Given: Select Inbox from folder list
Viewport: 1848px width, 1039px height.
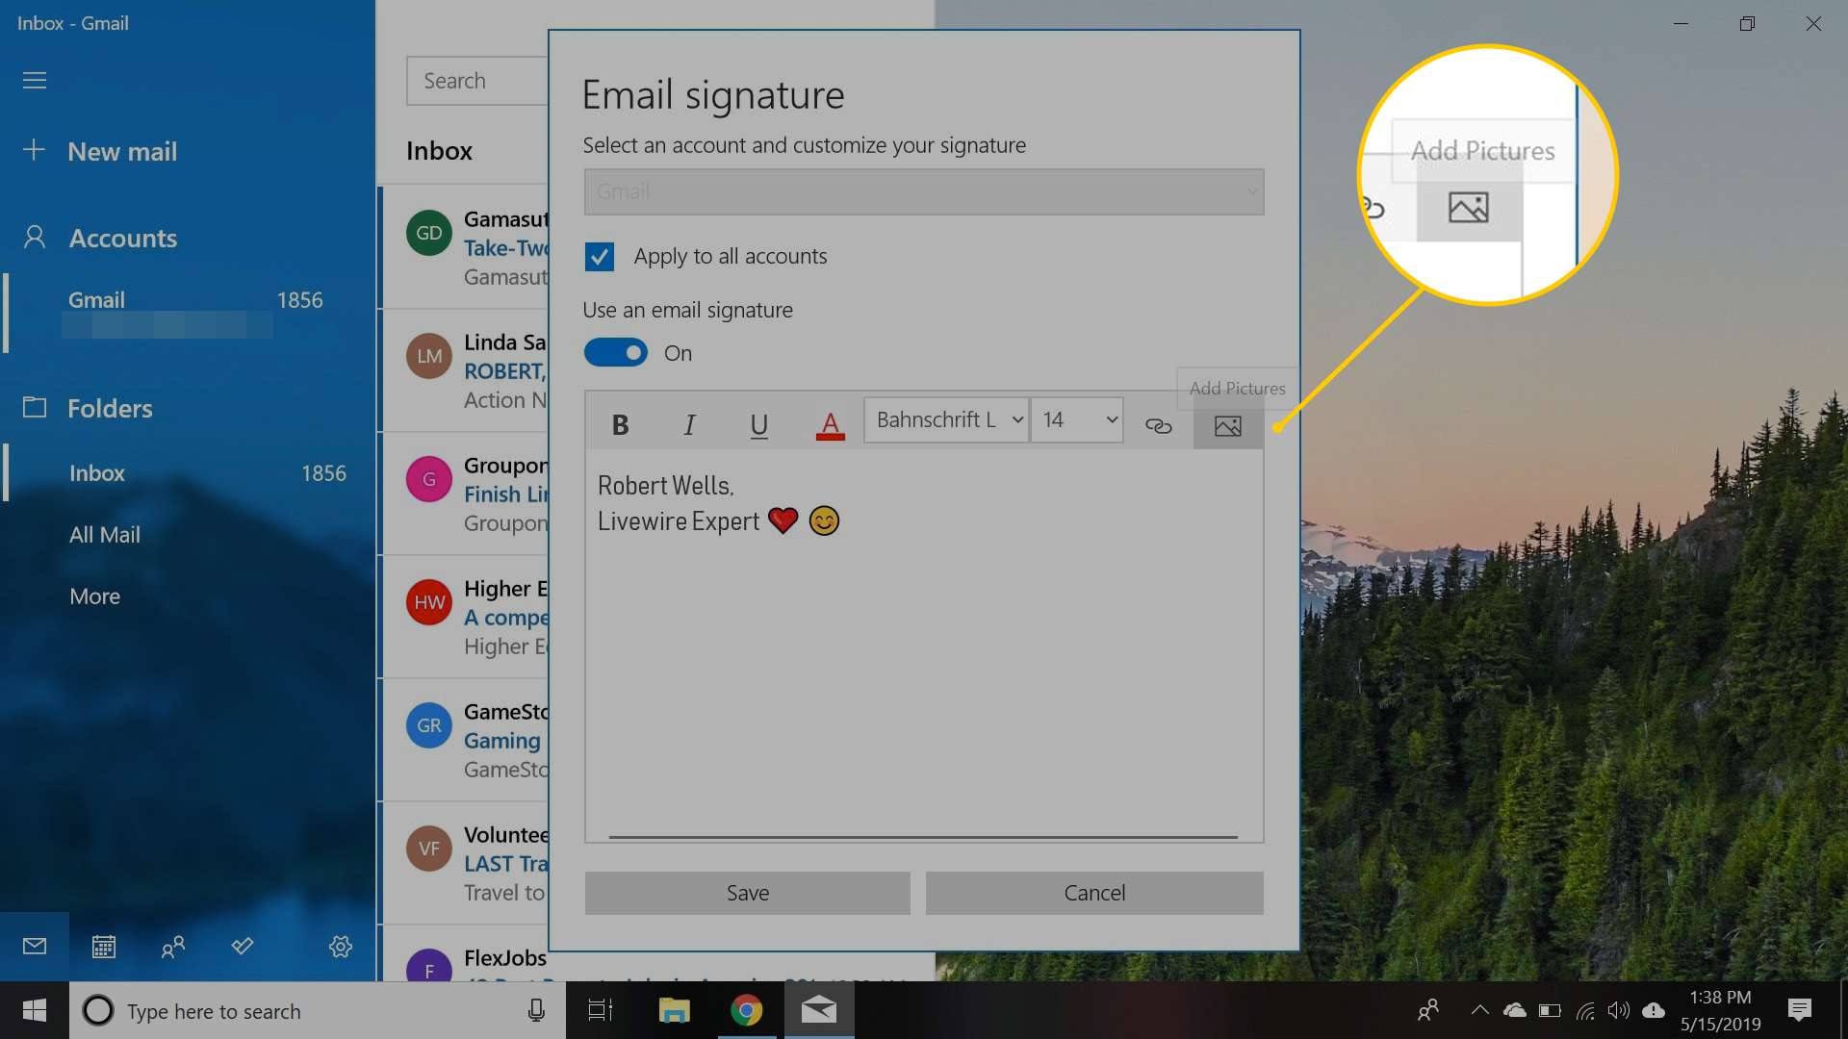Looking at the screenshot, I should 98,472.
